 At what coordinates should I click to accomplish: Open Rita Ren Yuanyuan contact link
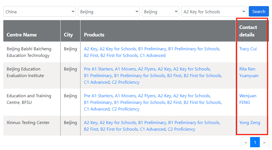[249, 72]
